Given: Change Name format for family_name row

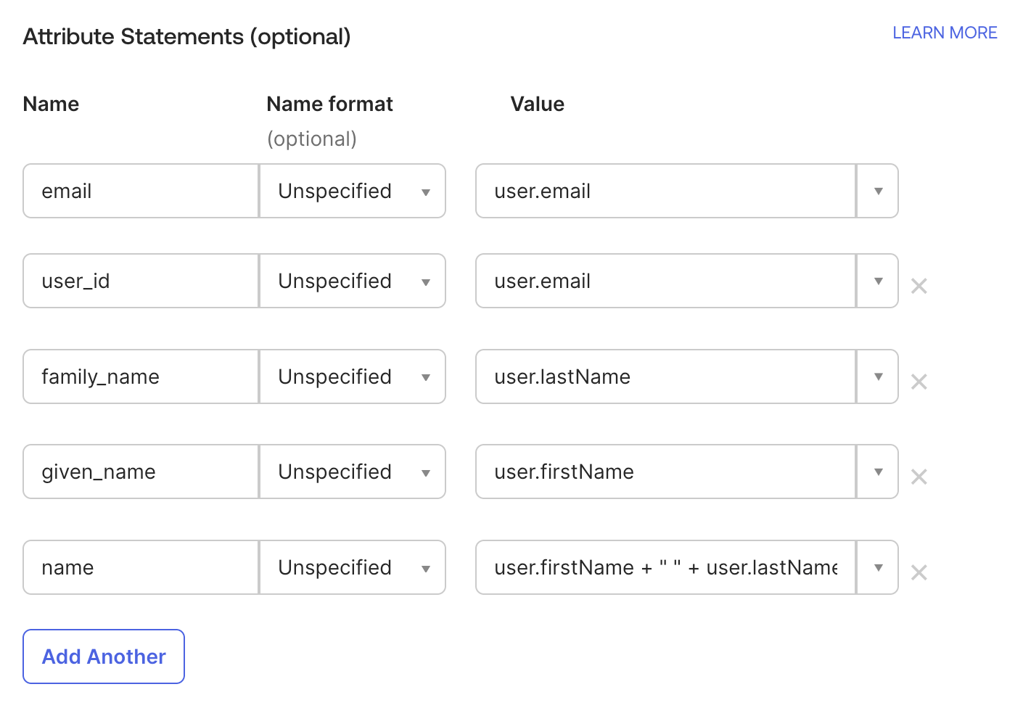Looking at the screenshot, I should 353,376.
